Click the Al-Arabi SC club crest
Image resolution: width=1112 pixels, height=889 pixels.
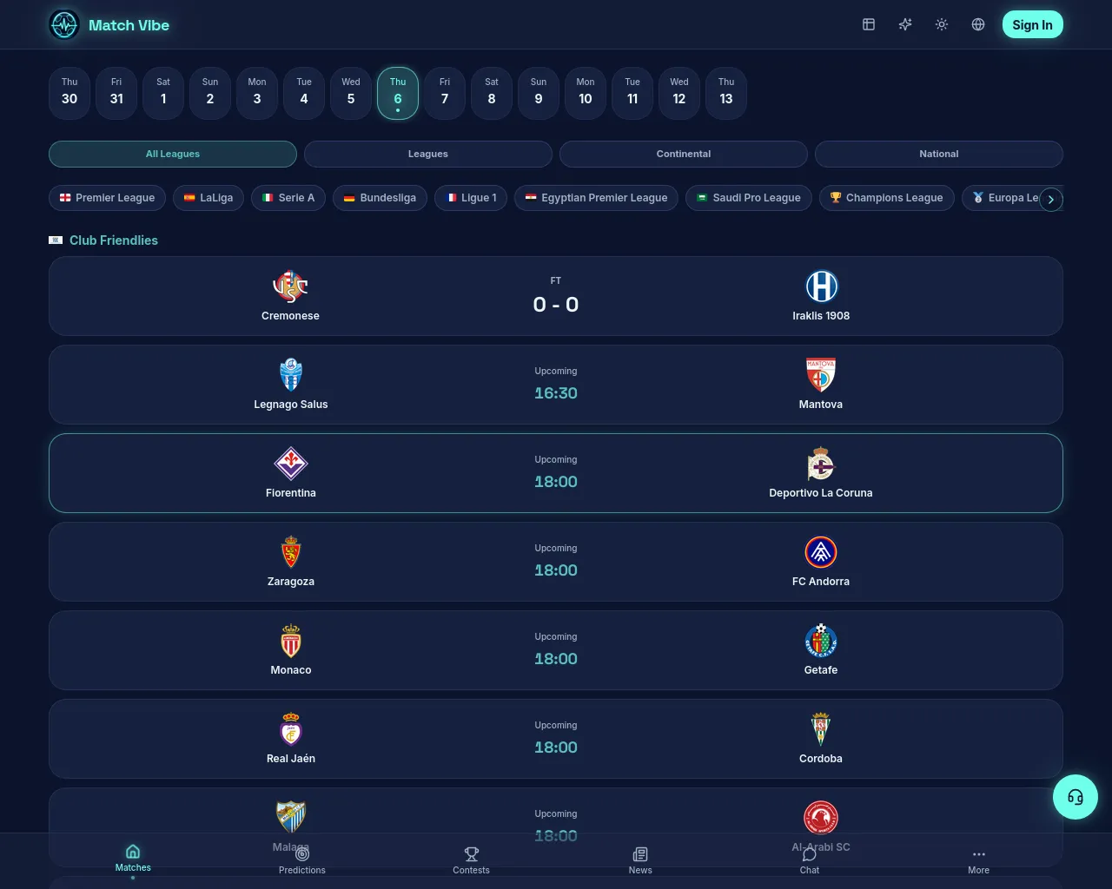(x=821, y=817)
